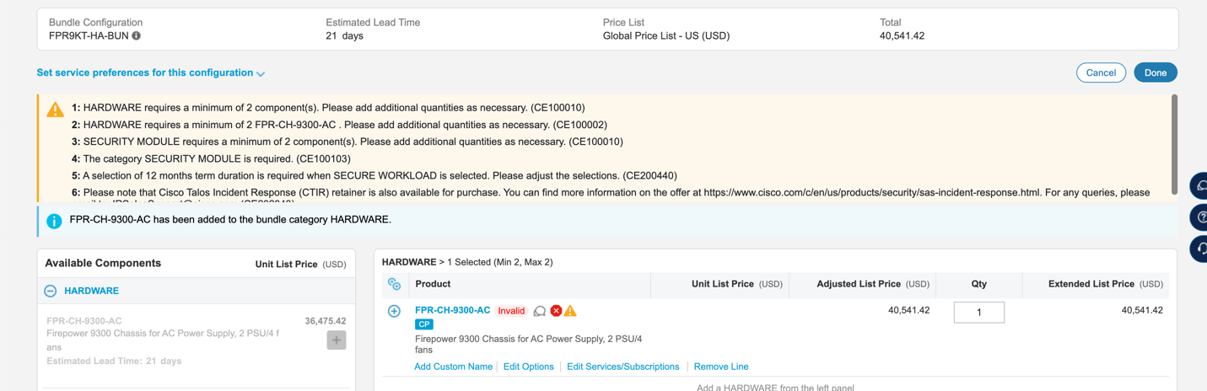Click the Cancel button
The height and width of the screenshot is (391, 1207).
(1101, 72)
